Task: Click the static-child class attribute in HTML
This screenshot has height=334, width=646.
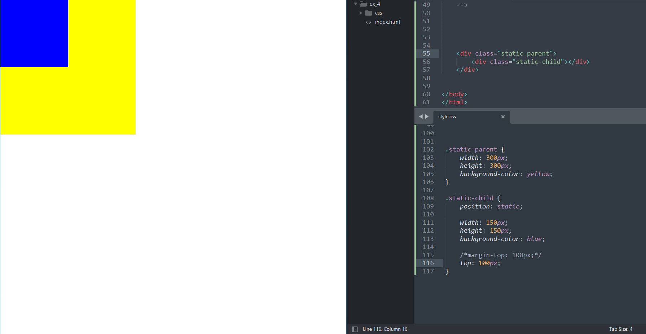Action: [x=527, y=62]
